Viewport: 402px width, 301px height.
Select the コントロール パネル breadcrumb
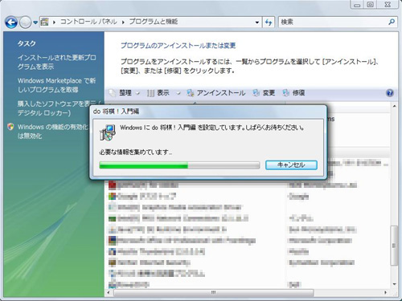point(88,22)
